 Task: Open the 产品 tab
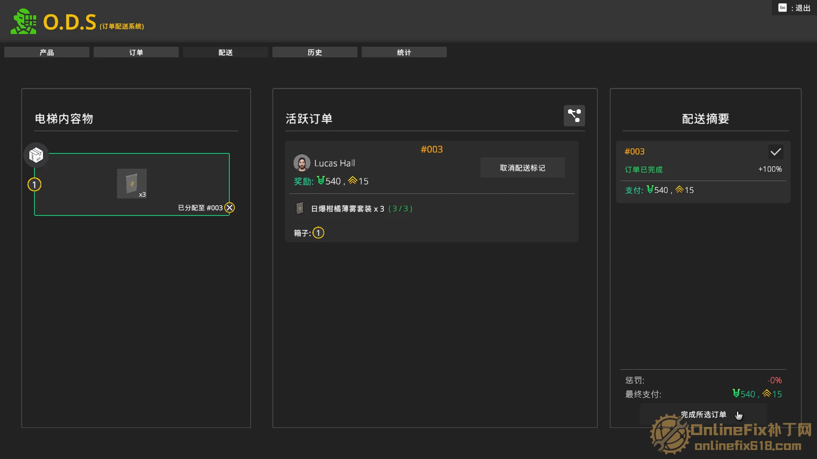(47, 52)
